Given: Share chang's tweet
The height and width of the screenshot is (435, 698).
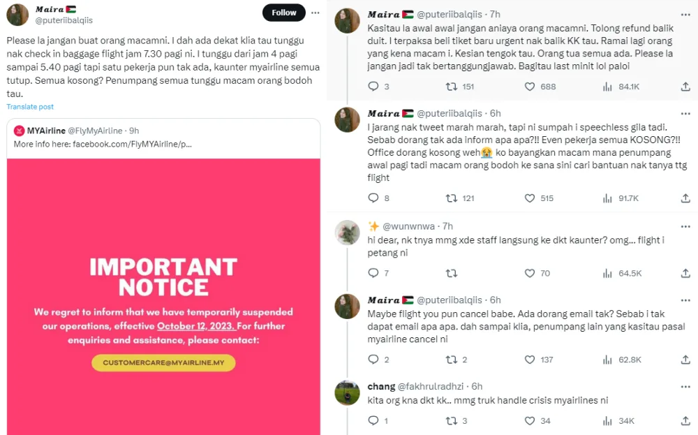Looking at the screenshot, I should (x=685, y=421).
